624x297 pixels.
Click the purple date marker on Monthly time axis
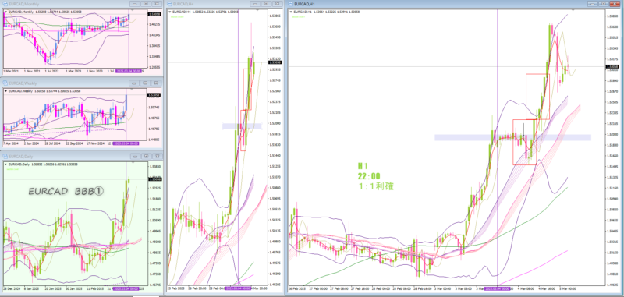coord(128,71)
